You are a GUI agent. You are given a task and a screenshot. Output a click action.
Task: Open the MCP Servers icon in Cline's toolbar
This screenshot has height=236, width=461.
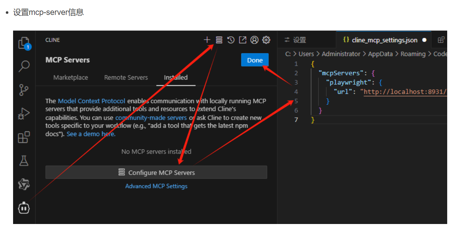tap(219, 40)
